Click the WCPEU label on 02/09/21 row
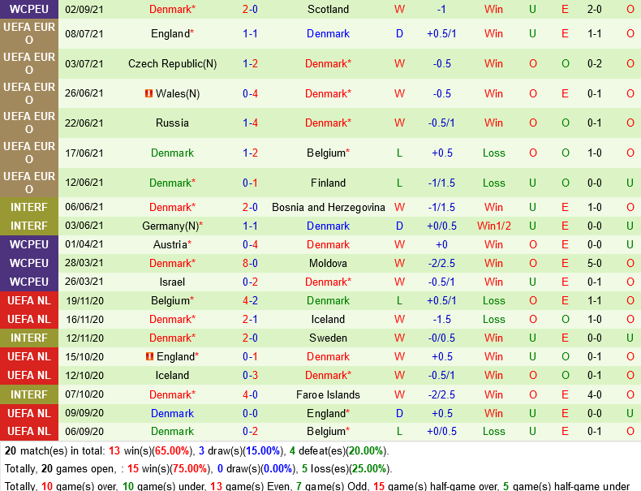The height and width of the screenshot is (491, 641). click(29, 9)
